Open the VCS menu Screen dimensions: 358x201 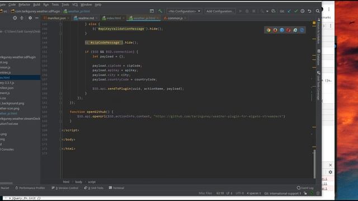(75, 4)
